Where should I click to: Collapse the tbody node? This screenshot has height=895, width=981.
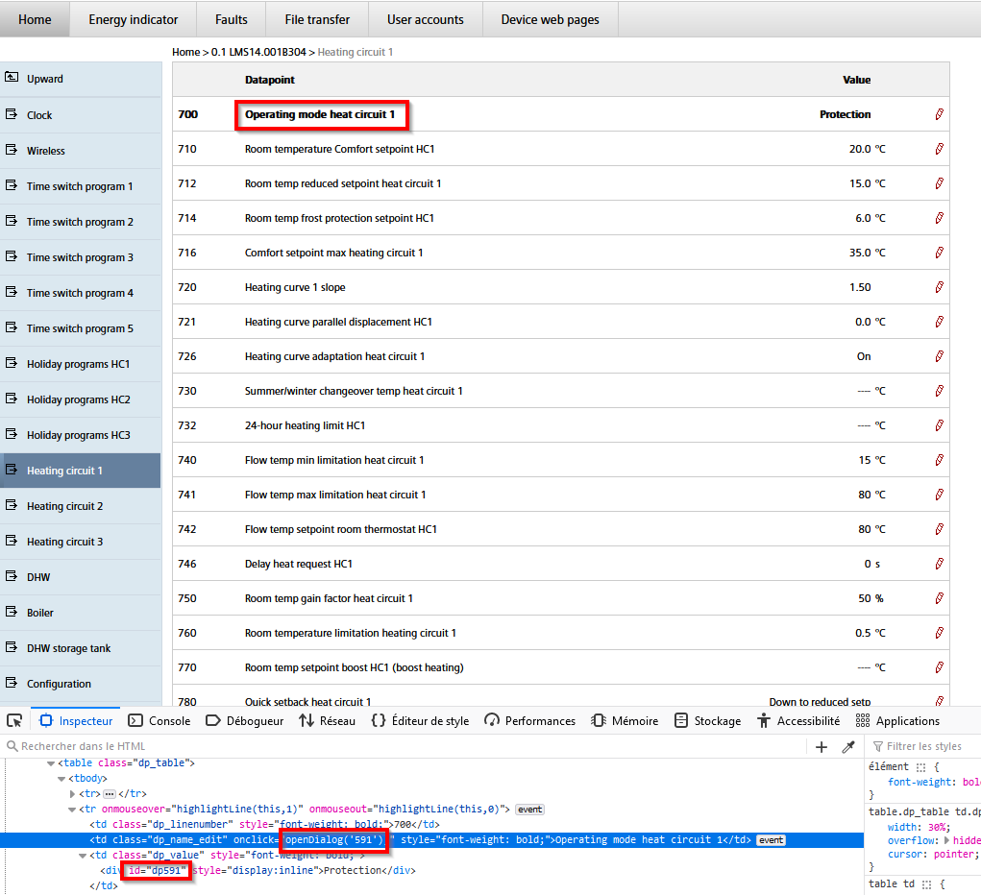click(61, 779)
